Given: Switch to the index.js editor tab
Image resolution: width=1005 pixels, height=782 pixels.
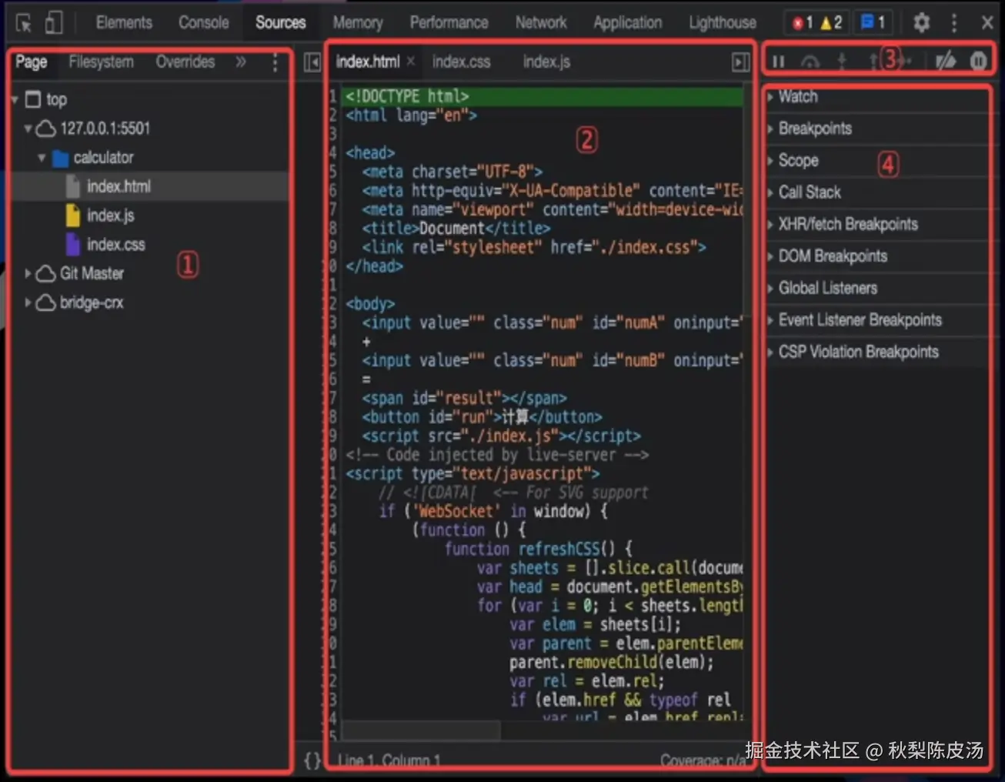Looking at the screenshot, I should (546, 62).
